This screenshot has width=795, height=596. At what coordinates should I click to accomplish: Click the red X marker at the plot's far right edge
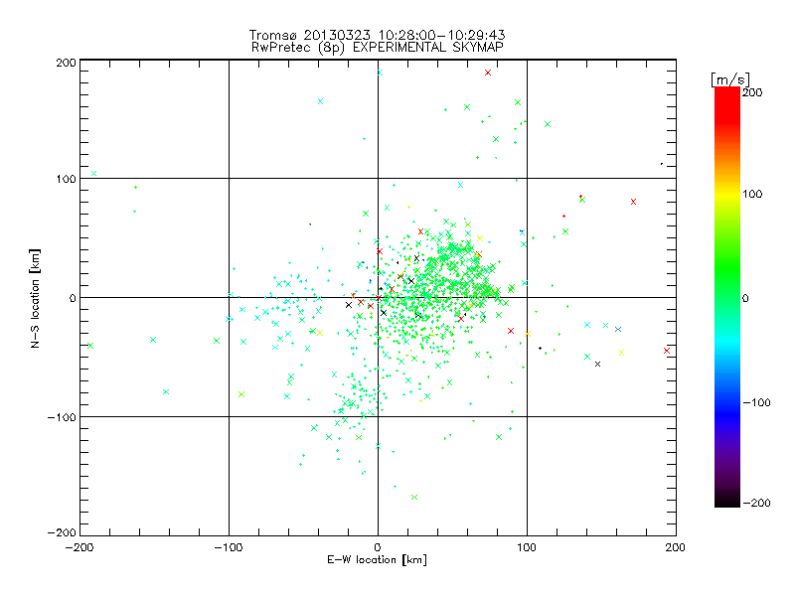point(667,351)
